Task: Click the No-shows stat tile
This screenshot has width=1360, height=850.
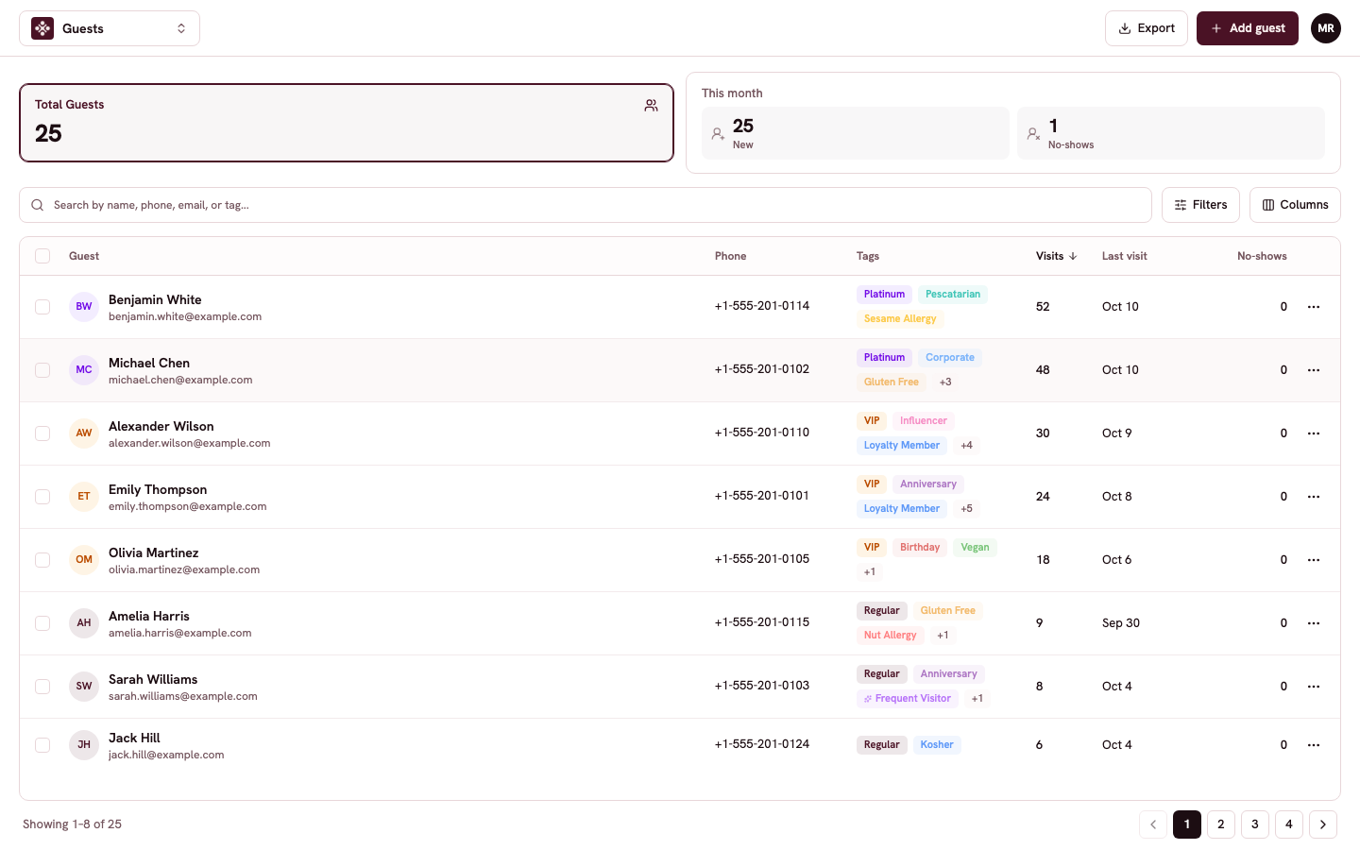Action: tap(1171, 133)
